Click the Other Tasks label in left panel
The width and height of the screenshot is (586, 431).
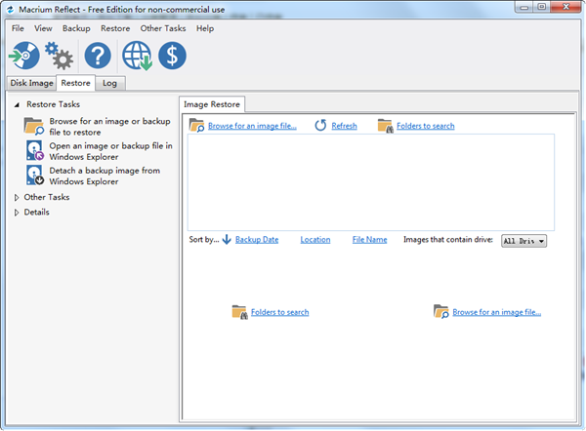47,197
